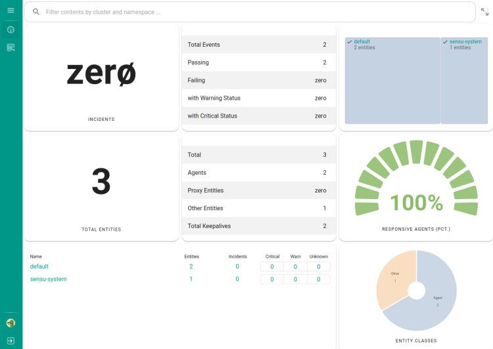Image resolution: width=493 pixels, height=349 pixels.
Task: Click the search magnifier icon
Action: pos(36,12)
